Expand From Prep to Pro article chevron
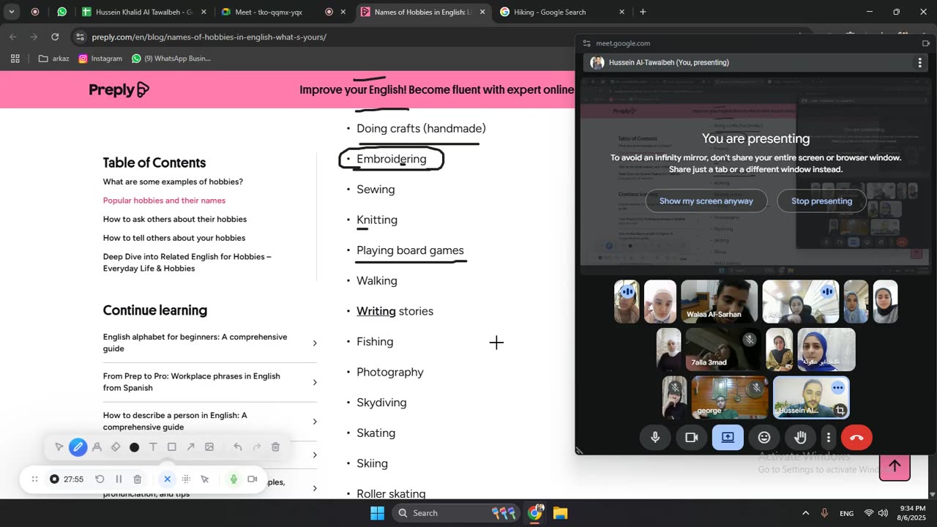Image resolution: width=937 pixels, height=527 pixels. (x=315, y=382)
